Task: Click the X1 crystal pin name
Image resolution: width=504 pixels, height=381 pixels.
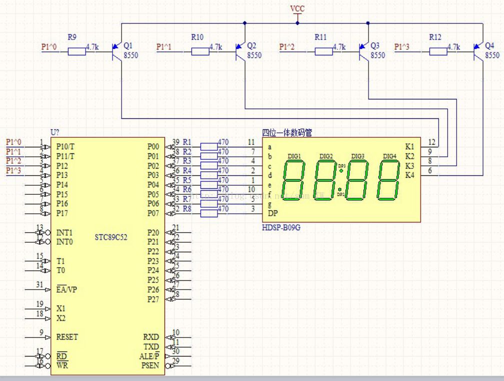Action: [61, 309]
